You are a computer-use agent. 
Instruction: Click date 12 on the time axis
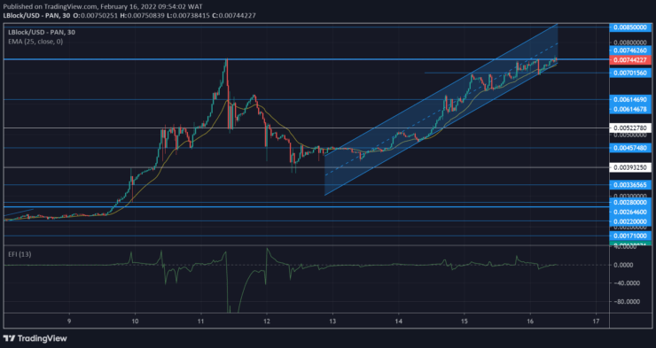click(x=267, y=321)
